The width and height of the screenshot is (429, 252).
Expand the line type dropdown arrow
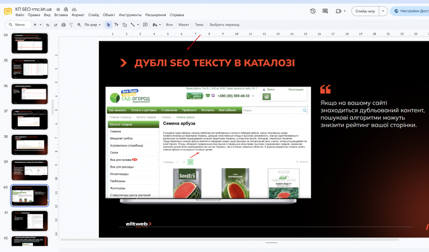(x=138, y=25)
